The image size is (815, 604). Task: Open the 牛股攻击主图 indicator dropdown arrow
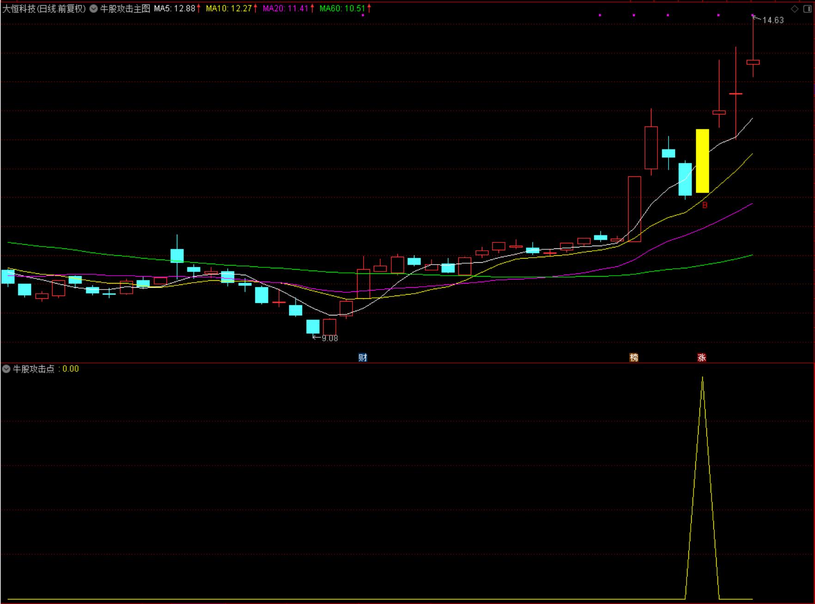(93, 8)
